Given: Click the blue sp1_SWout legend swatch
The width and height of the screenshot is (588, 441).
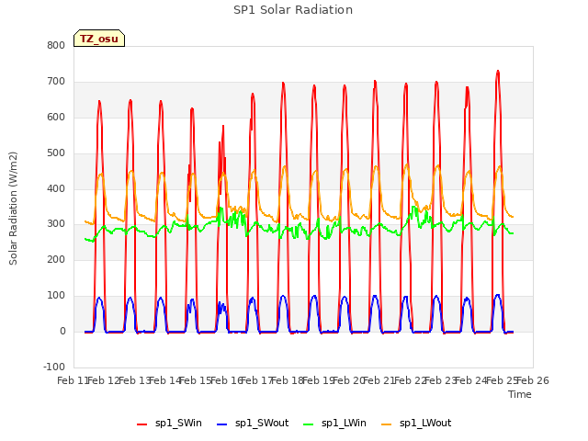Looking at the screenshot, I should pos(222,424).
